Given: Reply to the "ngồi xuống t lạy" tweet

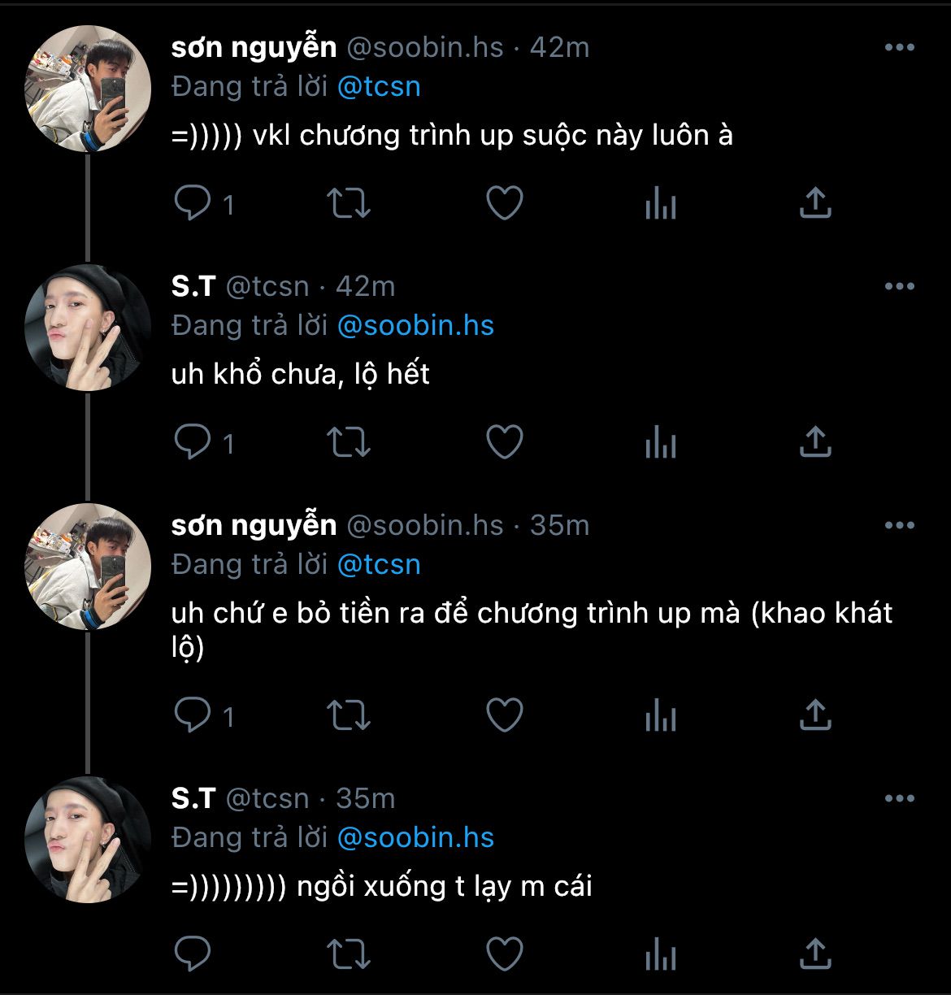Looking at the screenshot, I should pos(193,953).
